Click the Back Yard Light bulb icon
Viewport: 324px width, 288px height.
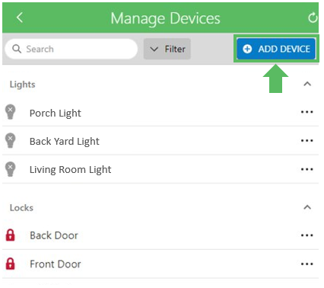[10, 140]
